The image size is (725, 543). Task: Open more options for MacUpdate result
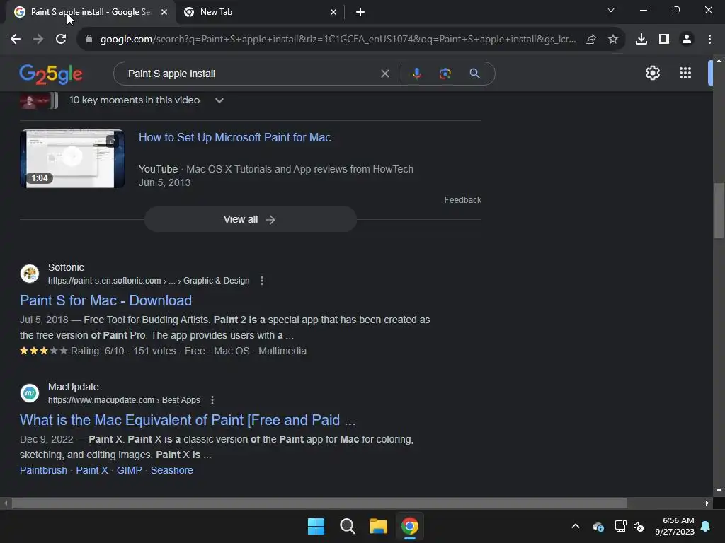[x=212, y=400]
